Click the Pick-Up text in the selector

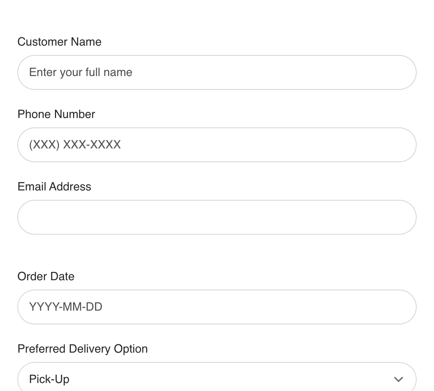pyautogui.click(x=49, y=379)
